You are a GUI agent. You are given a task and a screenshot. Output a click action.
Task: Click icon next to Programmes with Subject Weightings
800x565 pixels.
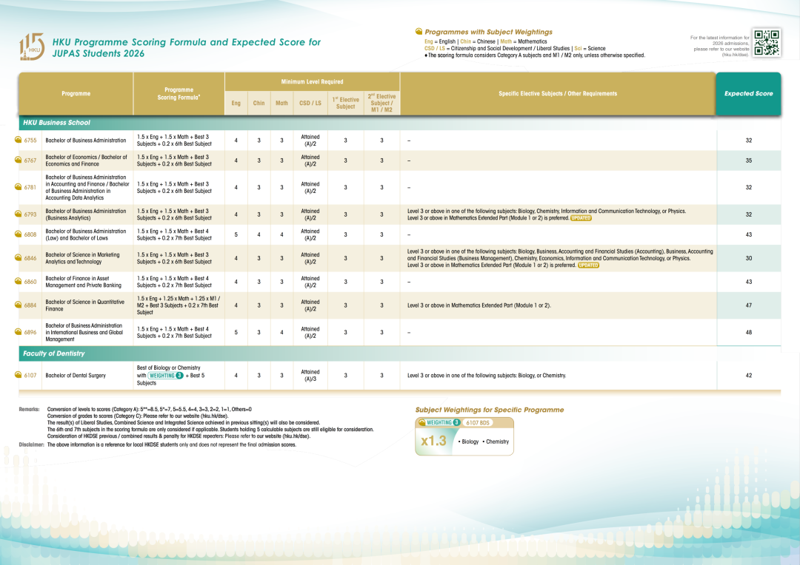pyautogui.click(x=419, y=32)
